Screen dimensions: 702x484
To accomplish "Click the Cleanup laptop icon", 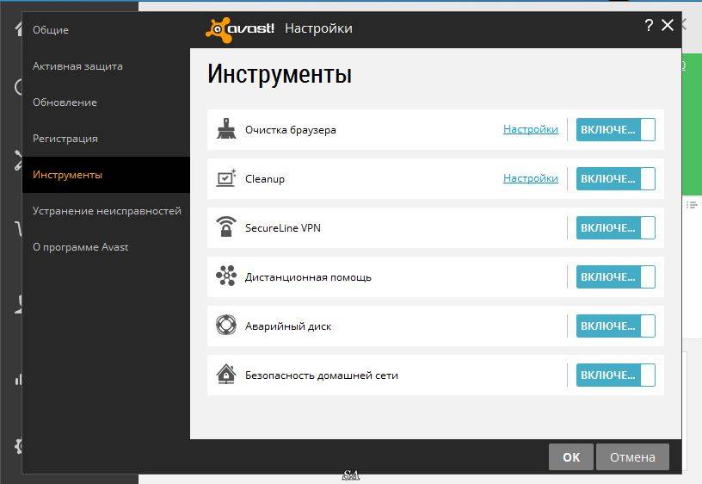I will click(226, 178).
